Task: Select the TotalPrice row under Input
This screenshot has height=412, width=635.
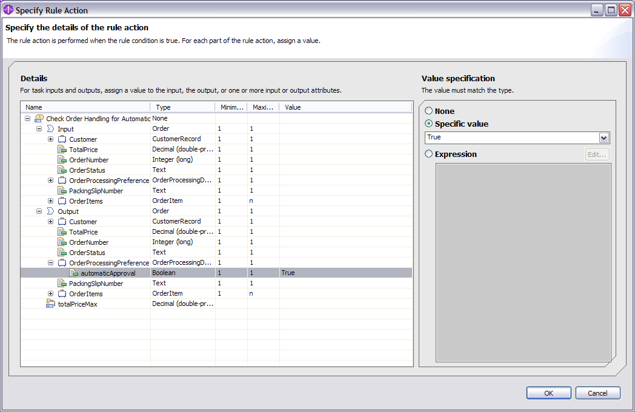Action: pyautogui.click(x=83, y=150)
